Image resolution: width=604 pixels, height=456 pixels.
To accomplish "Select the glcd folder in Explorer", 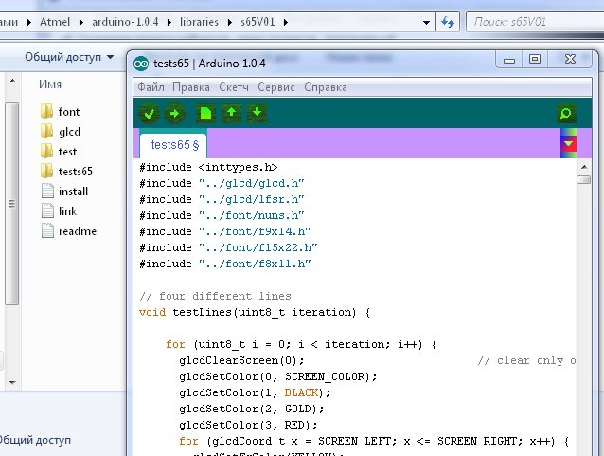I will pos(61,132).
